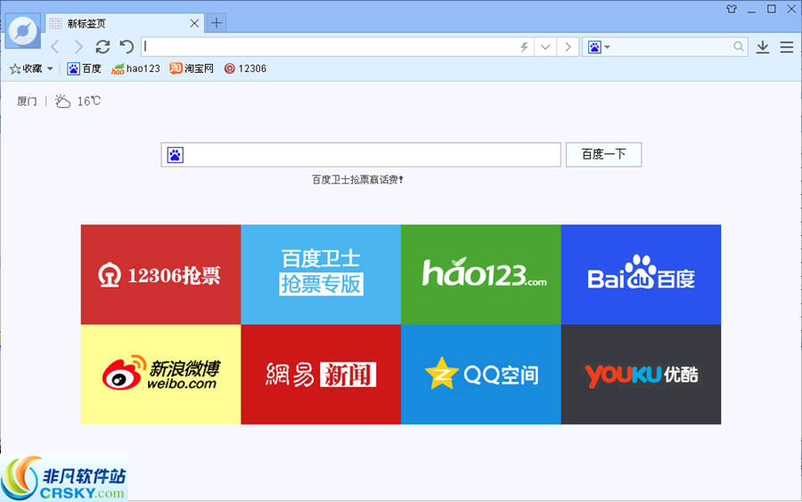Refresh the page with reload icon
The height and width of the screenshot is (502, 802).
click(102, 47)
